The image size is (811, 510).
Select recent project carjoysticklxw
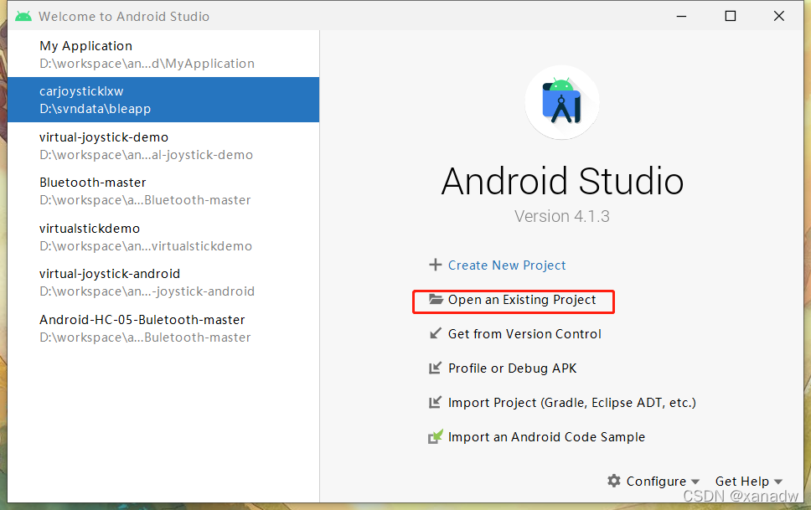pyautogui.click(x=163, y=100)
